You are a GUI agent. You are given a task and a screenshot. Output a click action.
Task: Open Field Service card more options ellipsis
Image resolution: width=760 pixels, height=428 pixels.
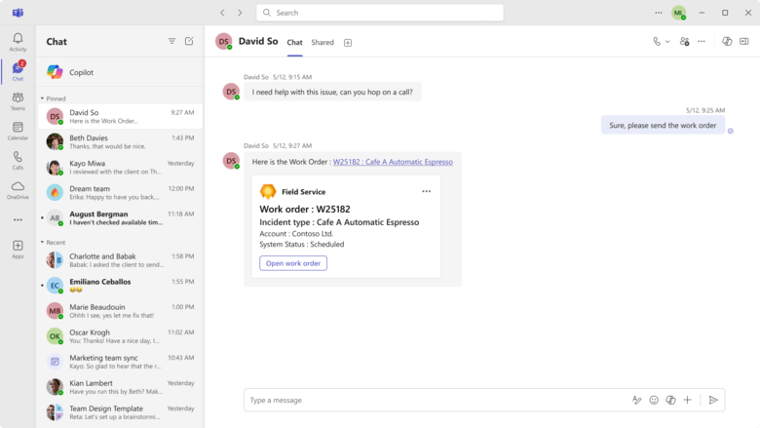click(x=426, y=191)
